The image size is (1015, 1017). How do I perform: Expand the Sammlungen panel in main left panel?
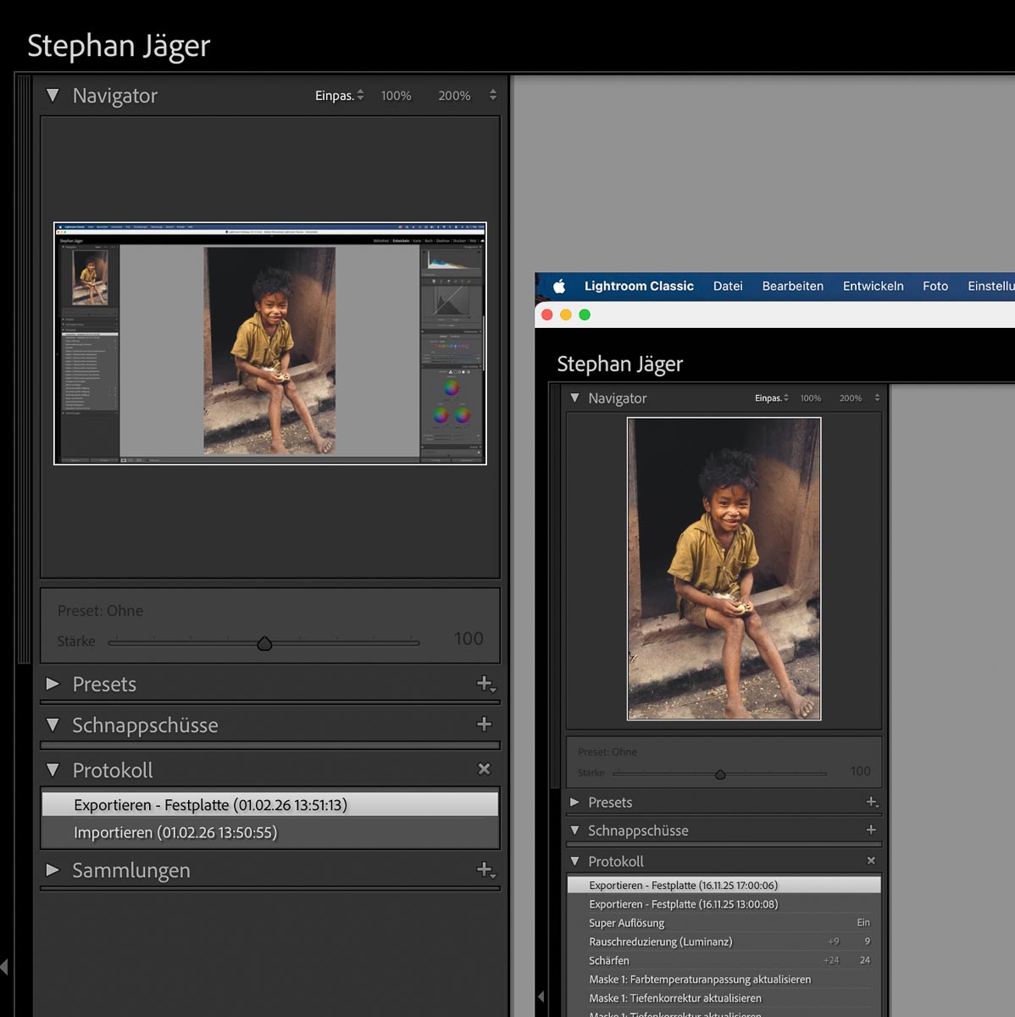(x=53, y=870)
